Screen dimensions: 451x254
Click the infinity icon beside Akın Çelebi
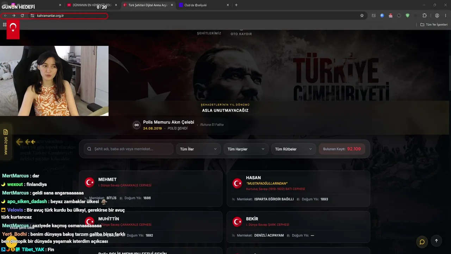click(136, 125)
